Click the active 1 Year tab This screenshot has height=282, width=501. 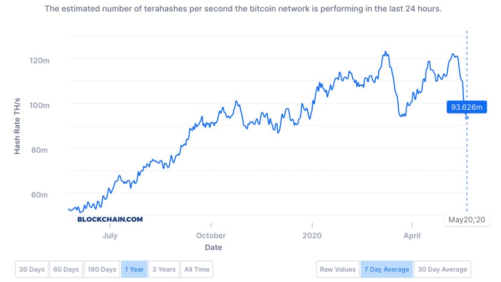click(135, 269)
